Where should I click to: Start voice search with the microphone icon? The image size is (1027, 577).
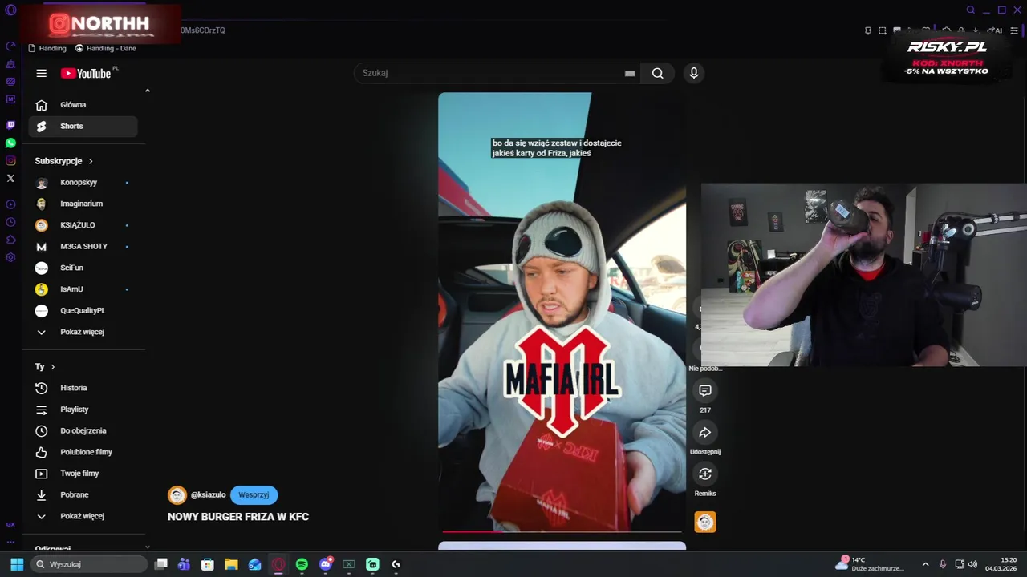694,73
